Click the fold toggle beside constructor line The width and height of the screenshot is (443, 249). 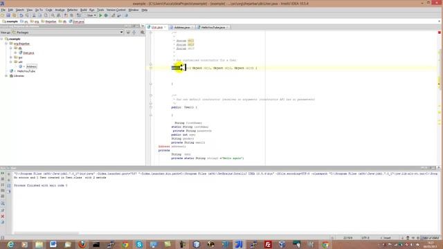[151, 68]
